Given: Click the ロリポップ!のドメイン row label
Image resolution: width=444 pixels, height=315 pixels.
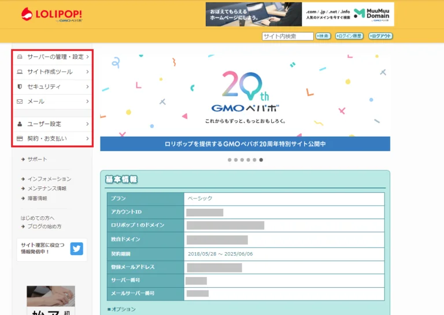Looking at the screenshot, I should pyautogui.click(x=138, y=225).
